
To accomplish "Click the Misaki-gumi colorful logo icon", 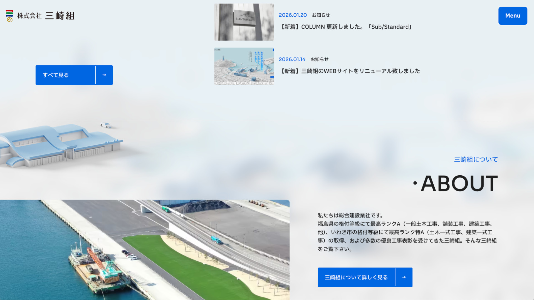I will click(9, 16).
